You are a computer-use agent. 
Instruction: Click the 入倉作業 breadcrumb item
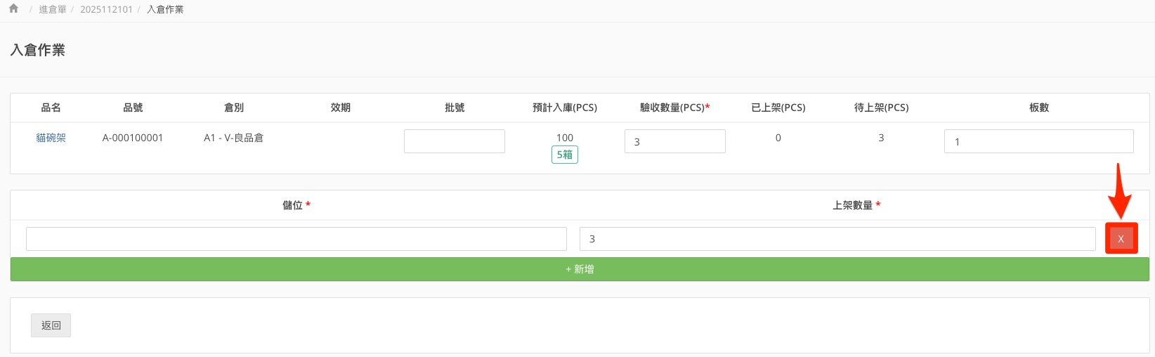[165, 10]
